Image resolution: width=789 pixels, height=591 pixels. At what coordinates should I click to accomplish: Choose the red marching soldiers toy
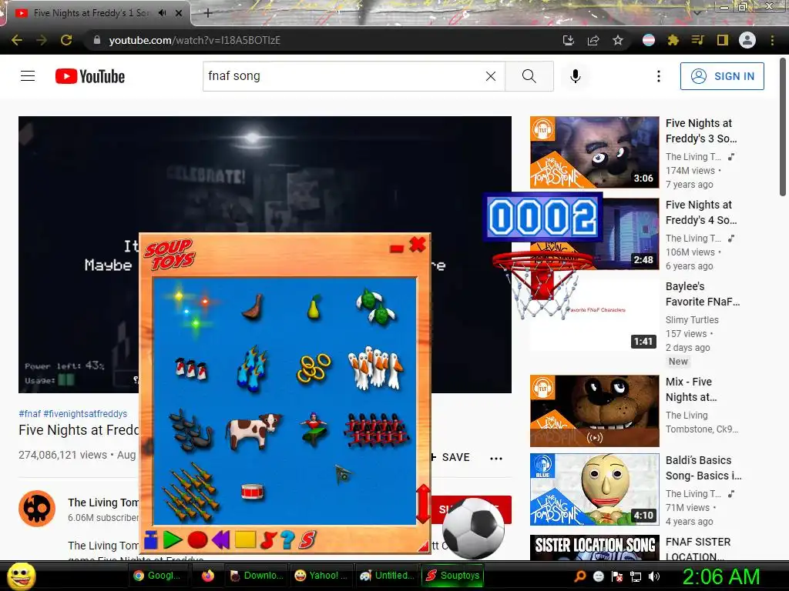376,430
